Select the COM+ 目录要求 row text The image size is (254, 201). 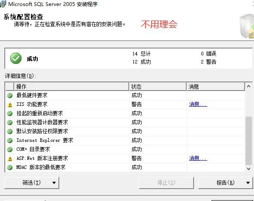(33, 149)
